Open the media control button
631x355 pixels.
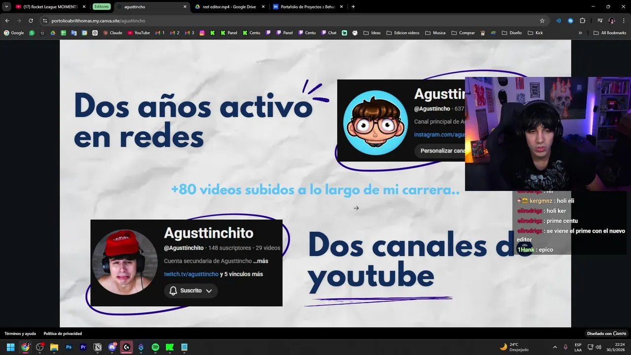tap(600, 21)
